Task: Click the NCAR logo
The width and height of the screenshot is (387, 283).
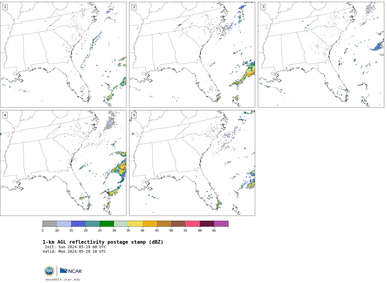Action: (x=71, y=271)
